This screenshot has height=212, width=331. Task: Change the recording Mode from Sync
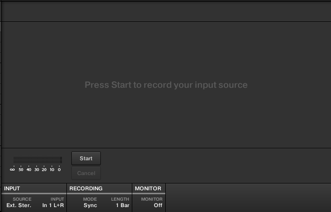point(90,205)
